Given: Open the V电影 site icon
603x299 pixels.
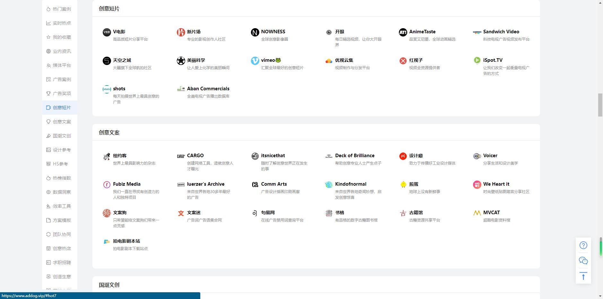Looking at the screenshot, I should 107,32.
